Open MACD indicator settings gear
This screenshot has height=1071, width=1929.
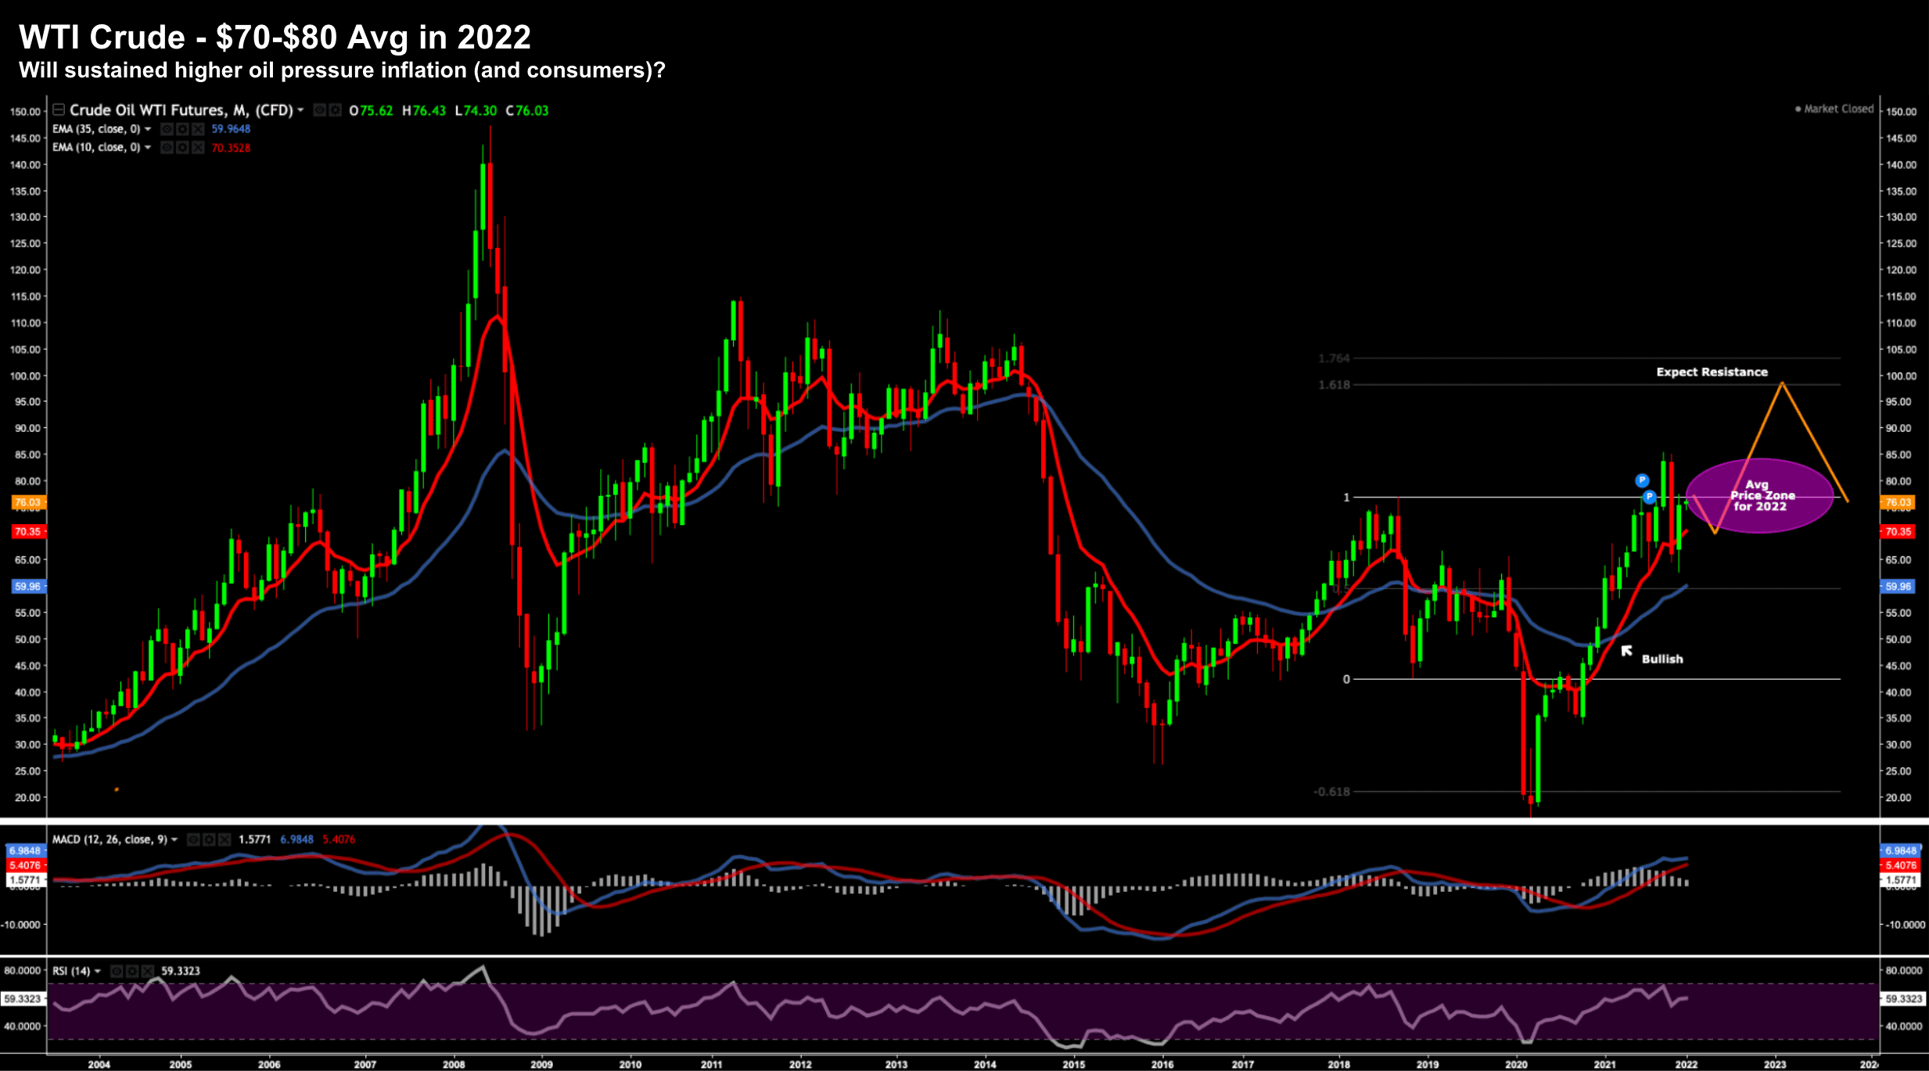(x=209, y=839)
